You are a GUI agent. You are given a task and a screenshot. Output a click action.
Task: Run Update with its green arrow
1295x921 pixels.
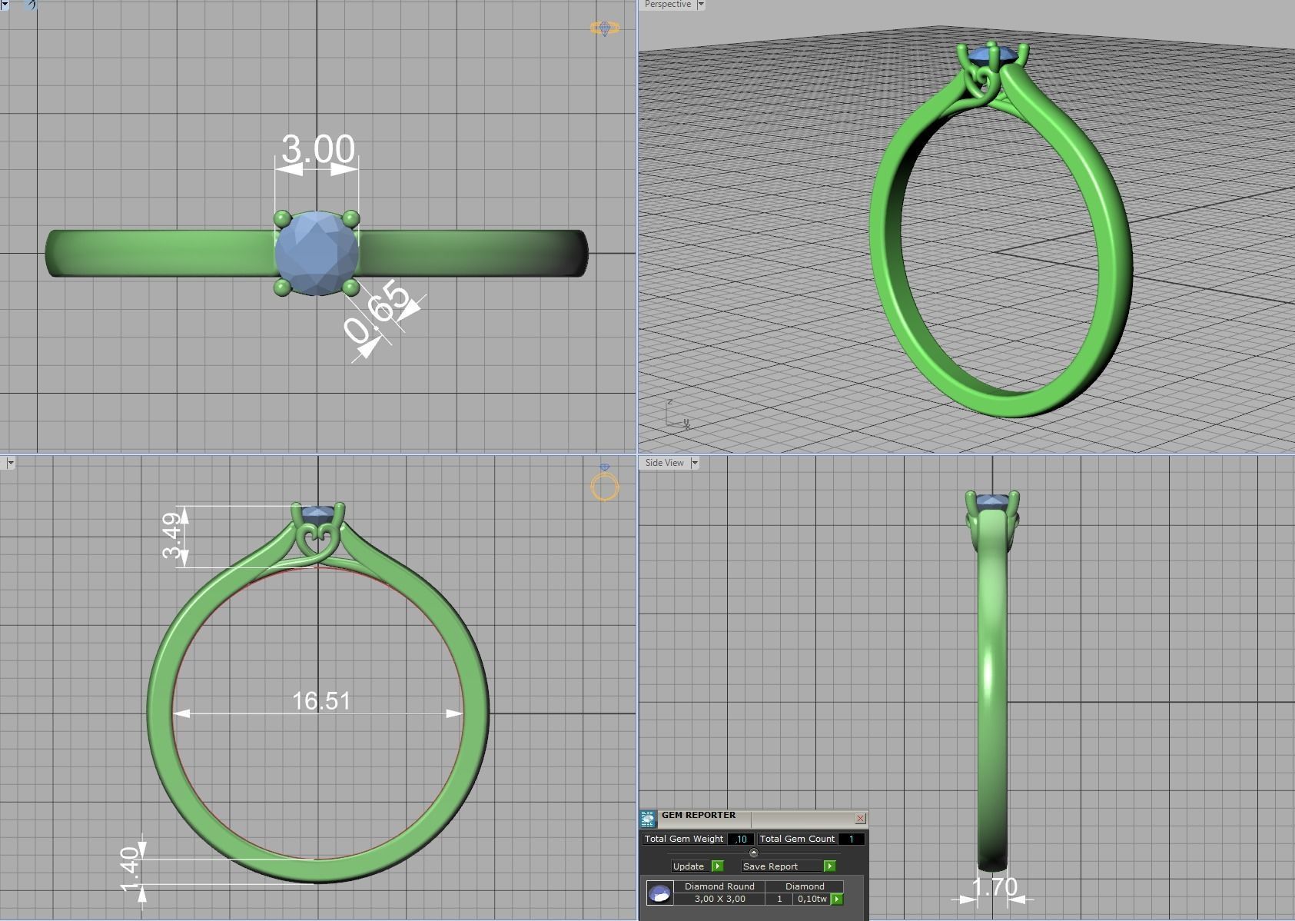click(x=717, y=866)
